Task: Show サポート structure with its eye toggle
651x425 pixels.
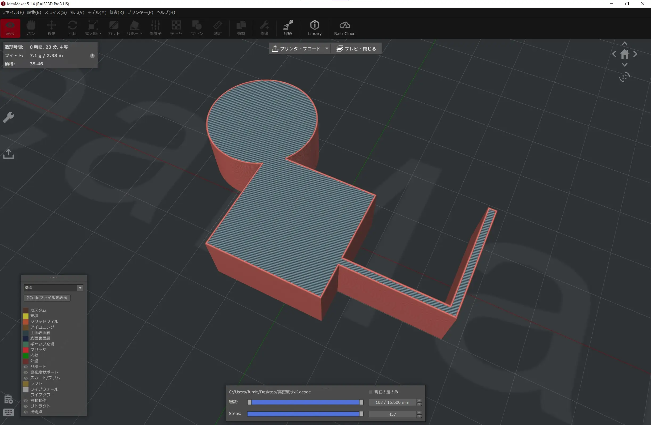Action: pos(26,367)
